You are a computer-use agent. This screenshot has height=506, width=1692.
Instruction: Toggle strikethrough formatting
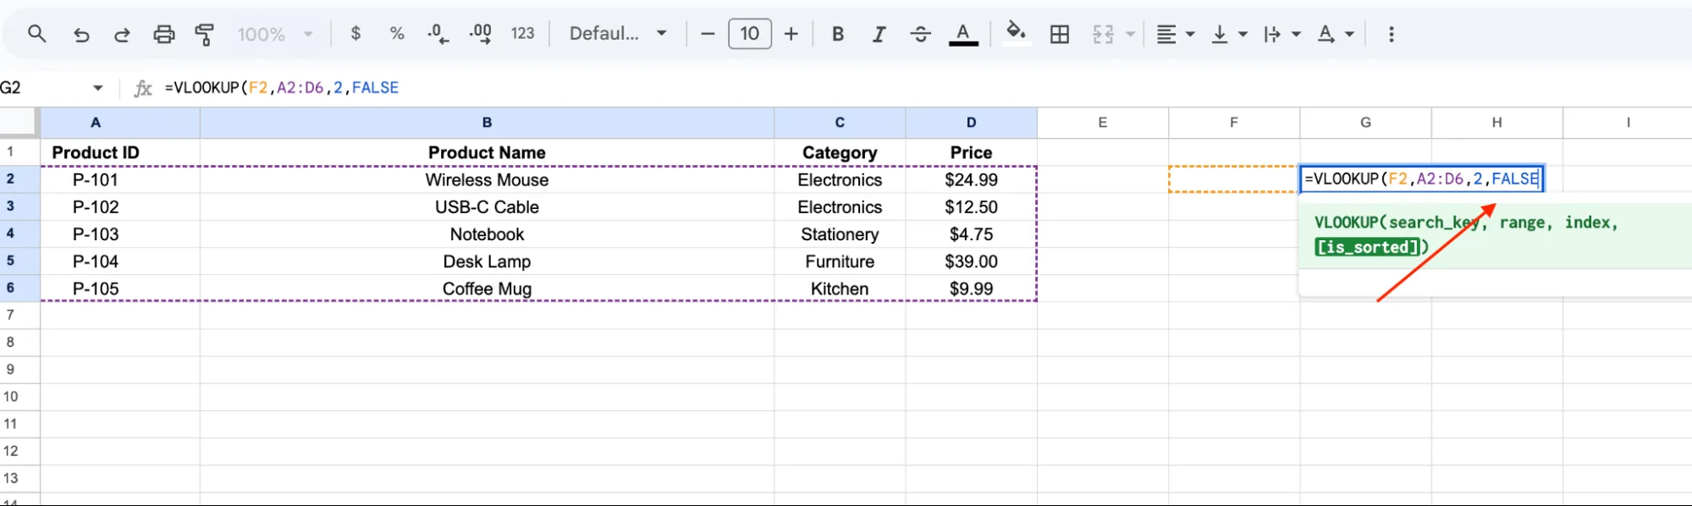[921, 34]
